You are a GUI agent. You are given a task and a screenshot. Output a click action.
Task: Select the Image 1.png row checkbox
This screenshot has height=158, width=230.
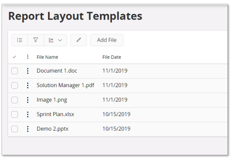(x=14, y=100)
